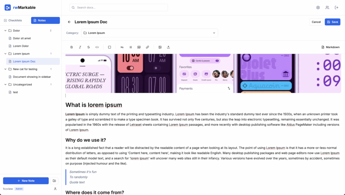345x195 pixels.
Task: Toggle bold formatting in the editor toolbar
Action: [x=71, y=47]
